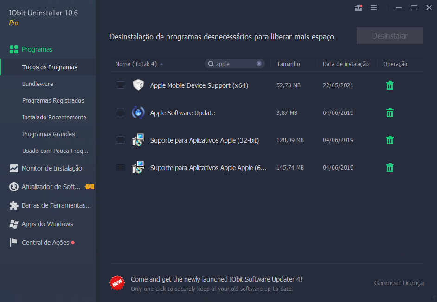Click the Apple Mobile Device Support box icon
This screenshot has height=302, width=437.
tap(138, 85)
